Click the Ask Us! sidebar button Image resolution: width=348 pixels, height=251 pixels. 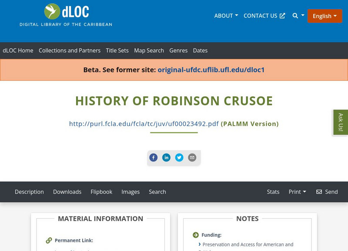pos(340,122)
